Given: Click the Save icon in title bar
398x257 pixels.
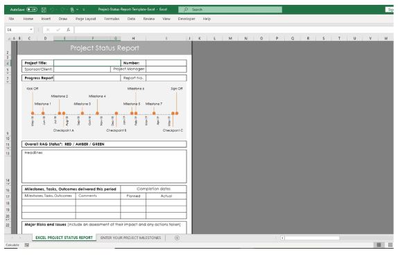Looking at the screenshot, I should [44, 10].
